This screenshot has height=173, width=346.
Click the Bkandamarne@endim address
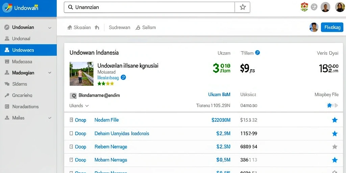tap(99, 96)
